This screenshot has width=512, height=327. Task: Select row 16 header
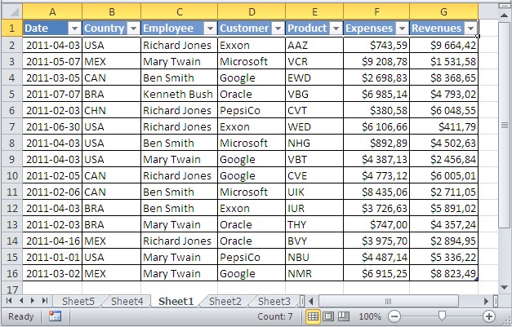point(12,273)
